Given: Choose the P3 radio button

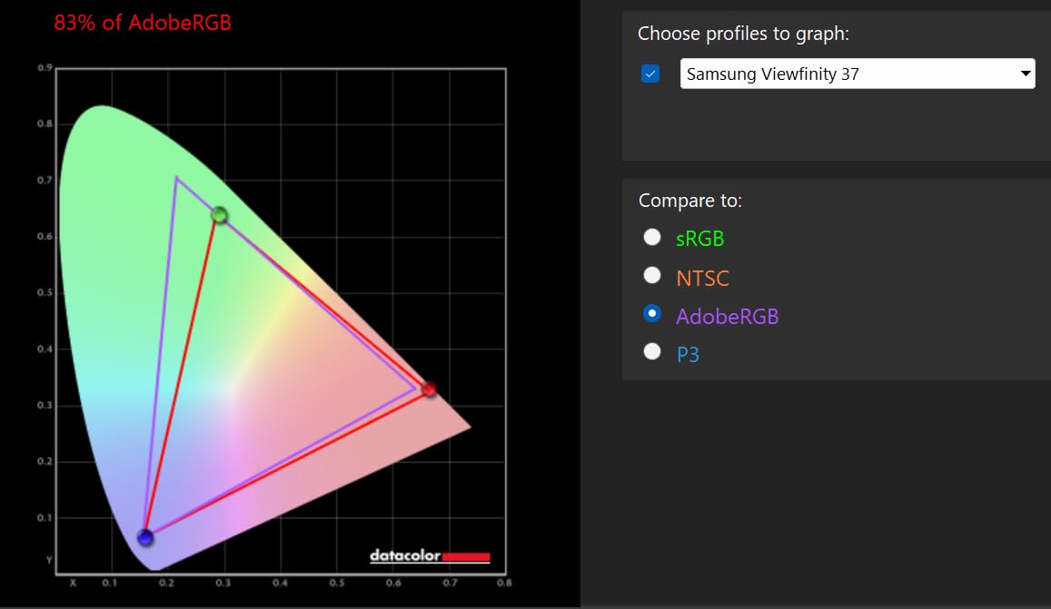Looking at the screenshot, I should (651, 352).
